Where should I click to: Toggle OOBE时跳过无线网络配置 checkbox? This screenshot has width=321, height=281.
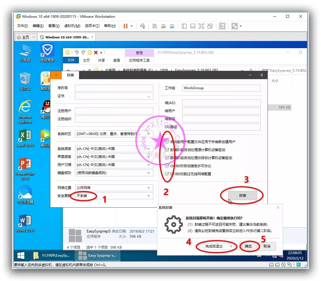[167, 174]
